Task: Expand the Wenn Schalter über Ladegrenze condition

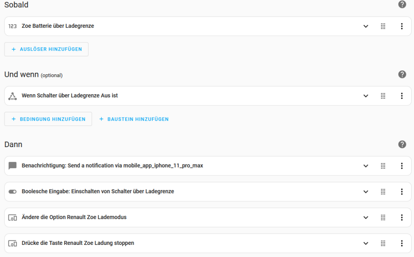Action: pyautogui.click(x=365, y=96)
